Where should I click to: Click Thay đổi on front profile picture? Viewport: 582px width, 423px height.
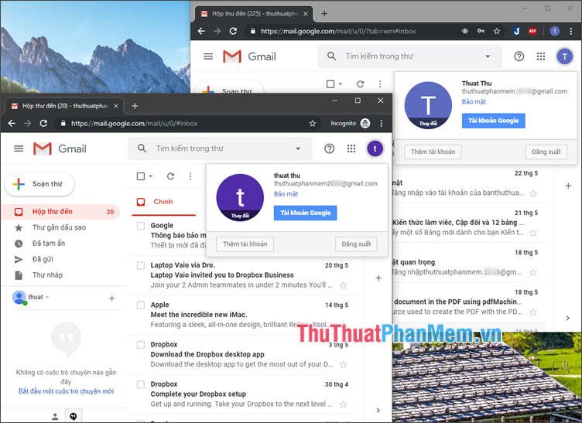[240, 216]
